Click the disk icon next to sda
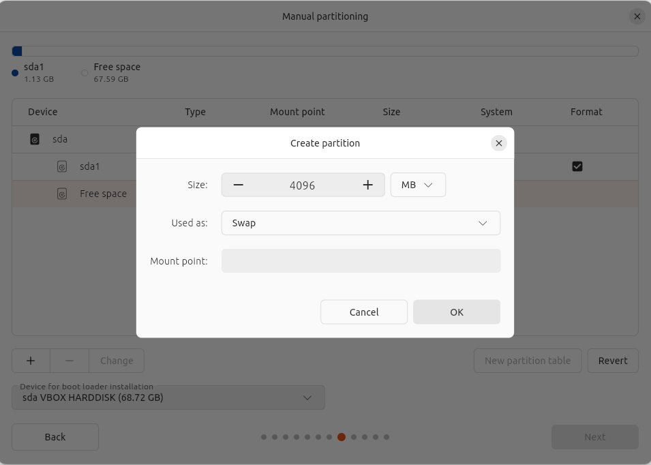The image size is (651, 465). point(34,139)
